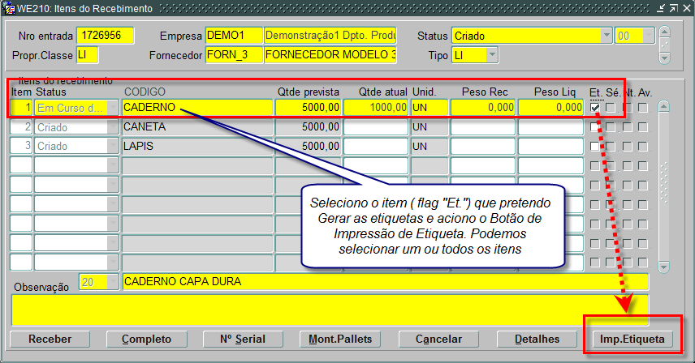The height and width of the screenshot is (363, 695).
Task: Click the items list scroll up arrow
Action: 663,106
